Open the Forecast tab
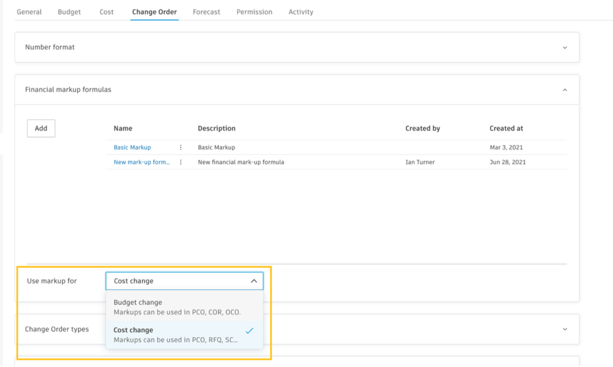613x367 pixels. 207,12
